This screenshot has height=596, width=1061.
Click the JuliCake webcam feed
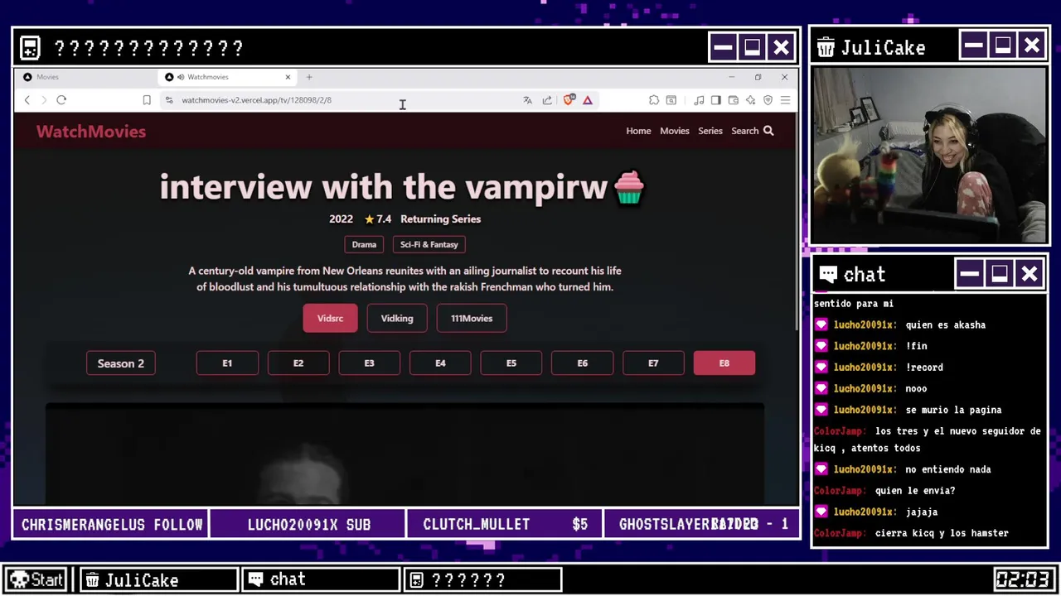(x=929, y=155)
